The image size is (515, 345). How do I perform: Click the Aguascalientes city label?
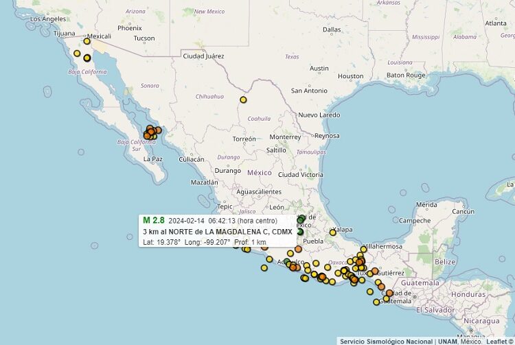259,192
